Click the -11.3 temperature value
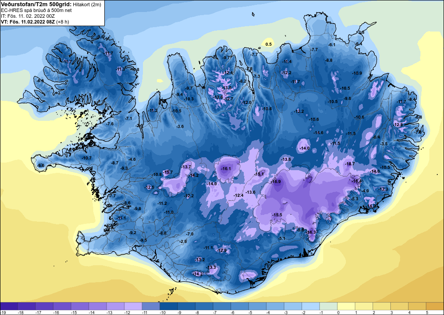The width and height of the screenshot is (444, 315). click(120, 69)
